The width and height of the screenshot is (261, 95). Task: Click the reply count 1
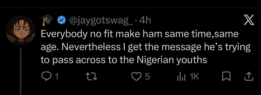[57, 77]
